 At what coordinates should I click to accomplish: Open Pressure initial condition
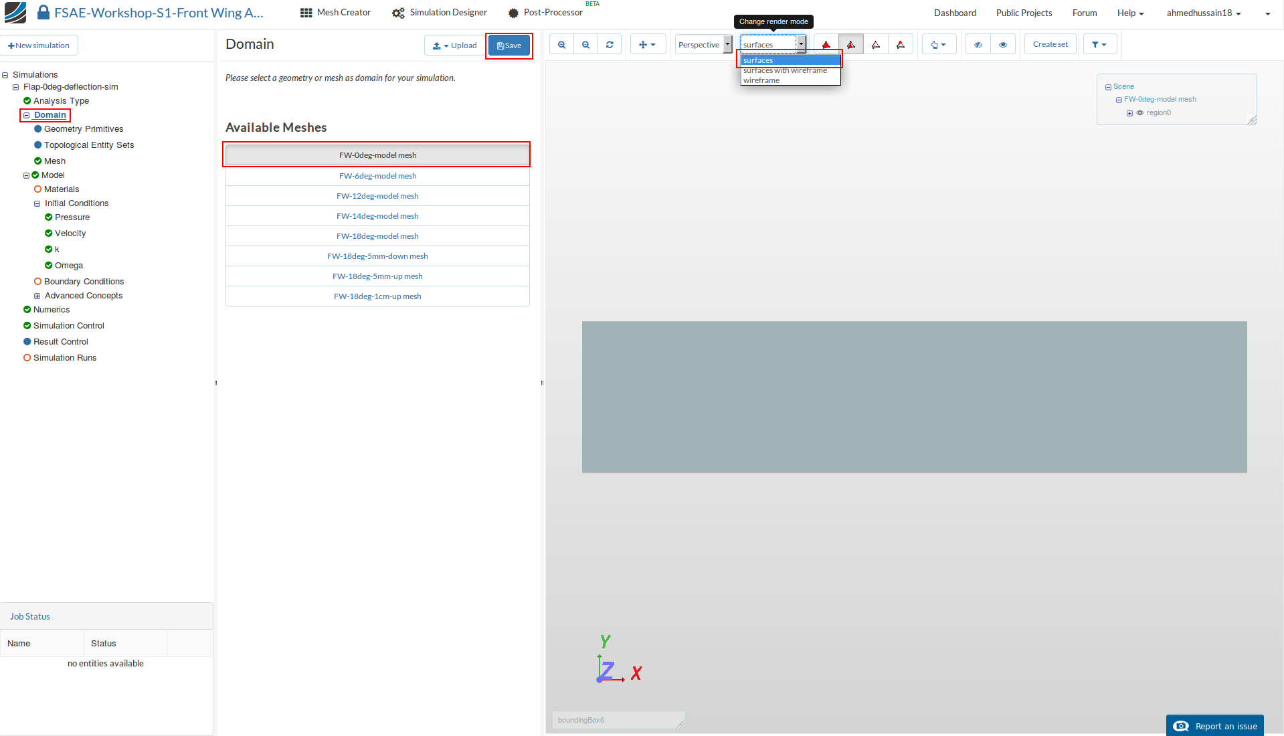coord(72,217)
